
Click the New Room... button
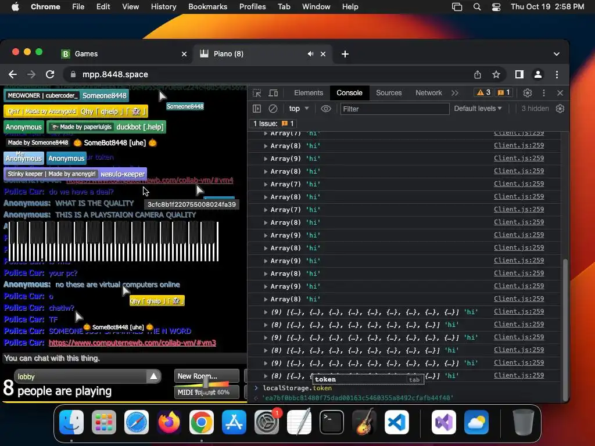click(x=207, y=376)
